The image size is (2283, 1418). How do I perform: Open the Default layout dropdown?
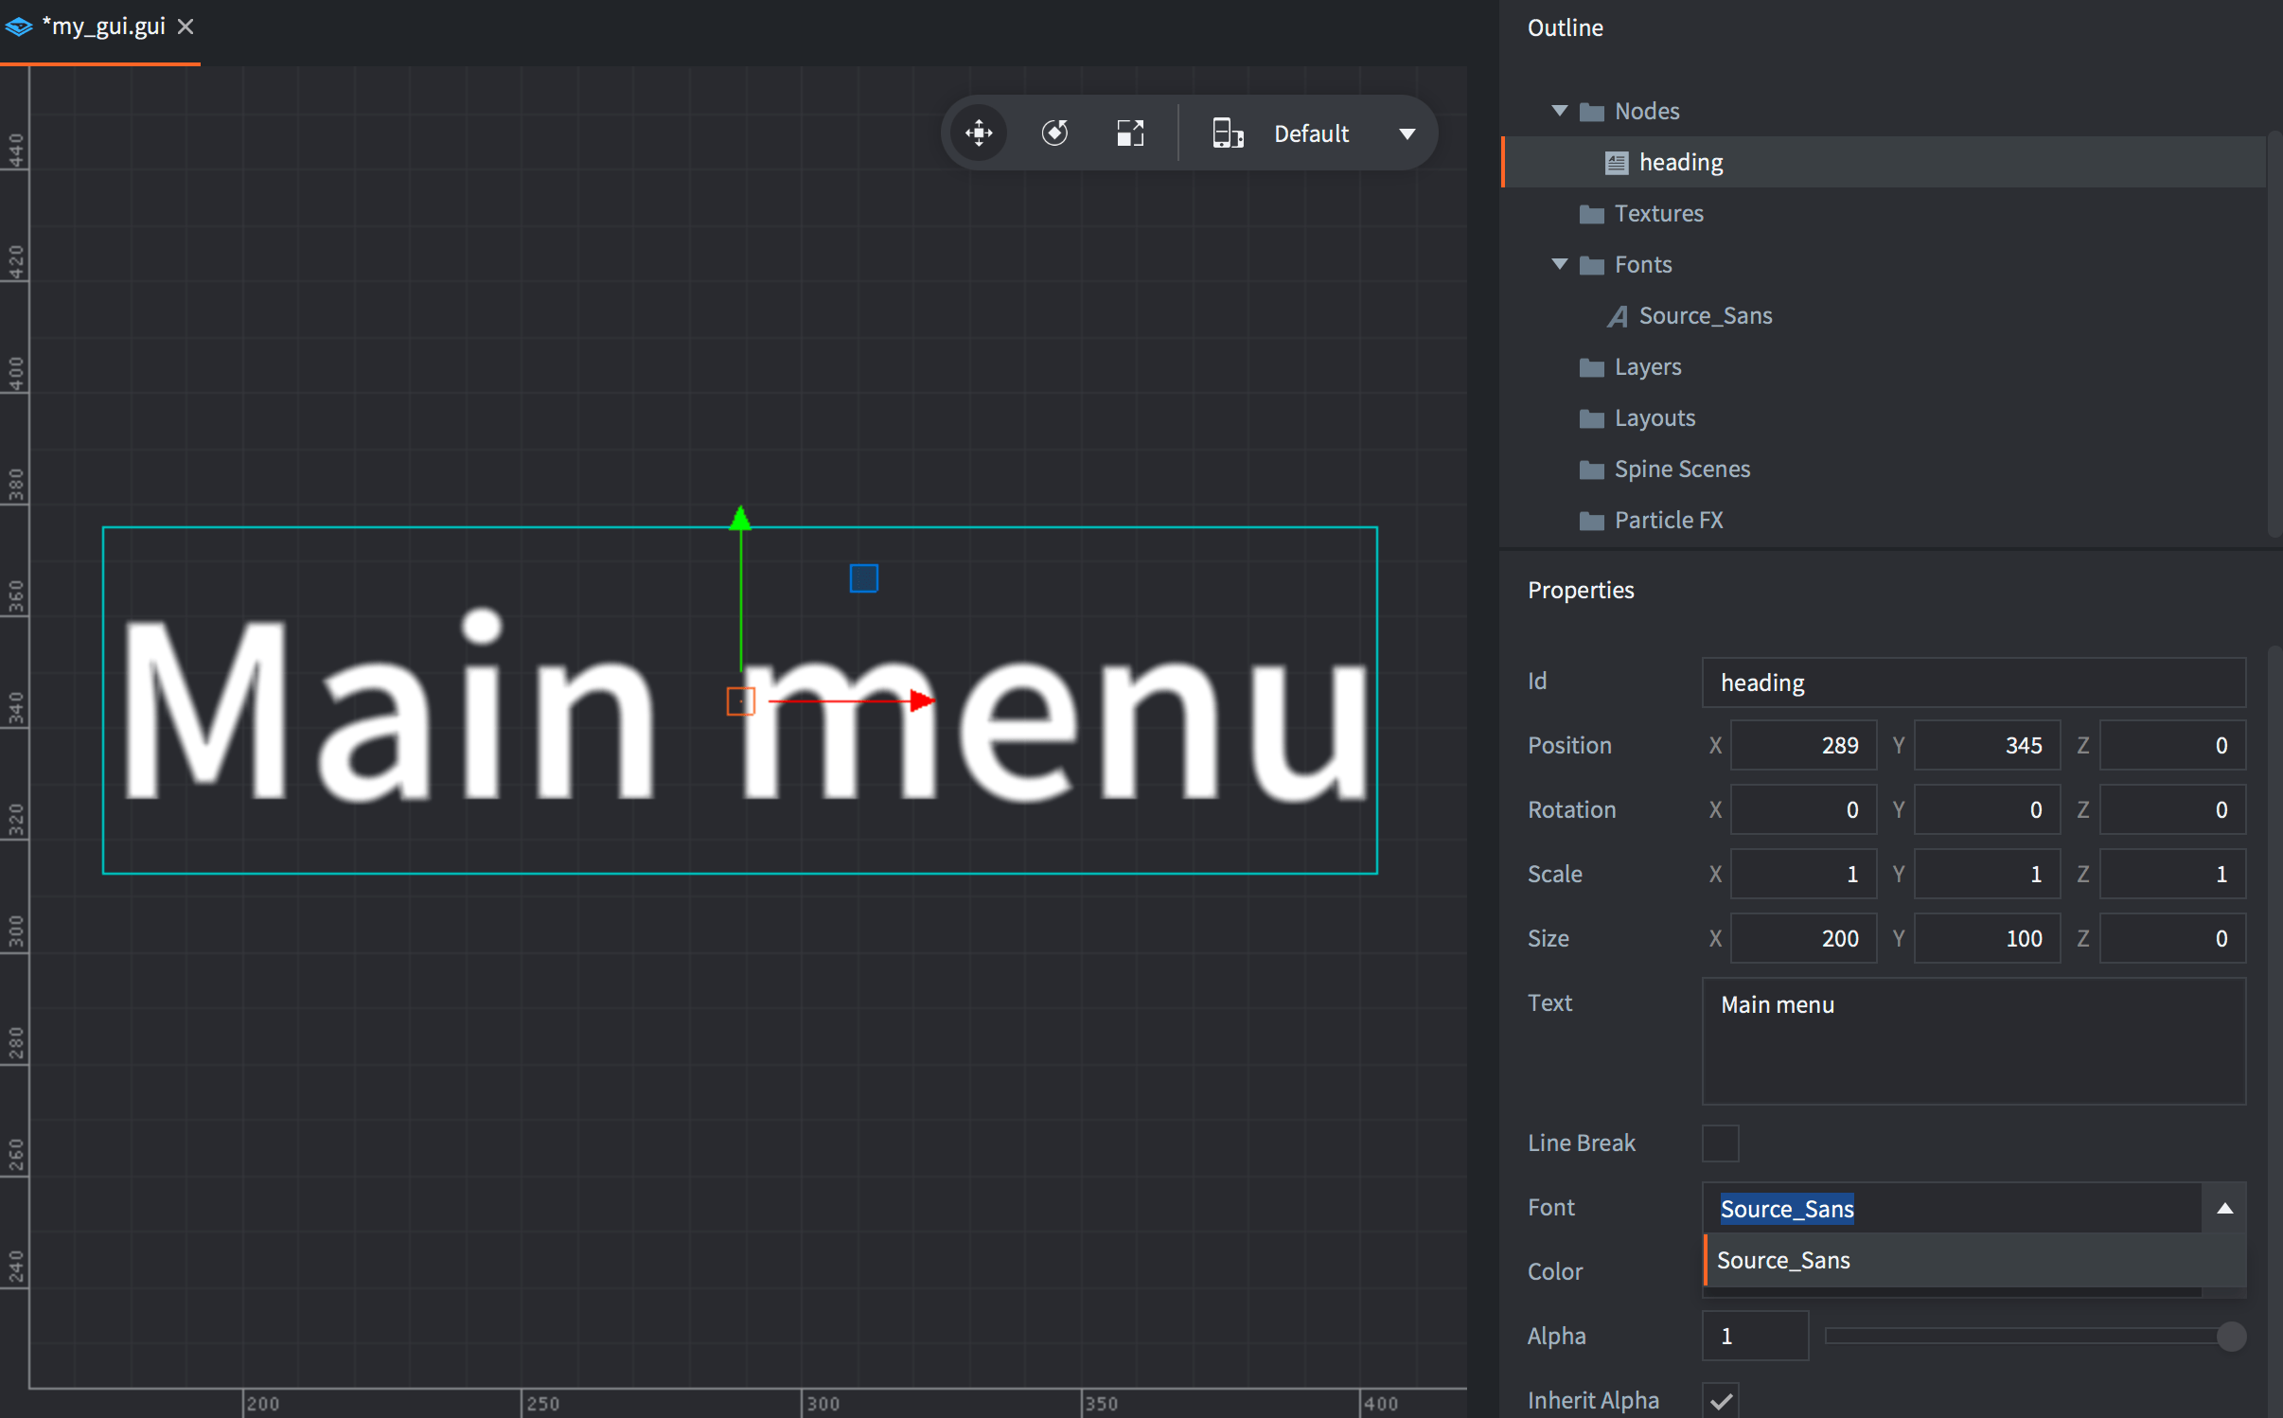tap(1407, 133)
